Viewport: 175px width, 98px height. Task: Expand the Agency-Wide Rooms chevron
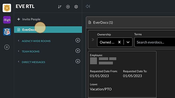18,41
